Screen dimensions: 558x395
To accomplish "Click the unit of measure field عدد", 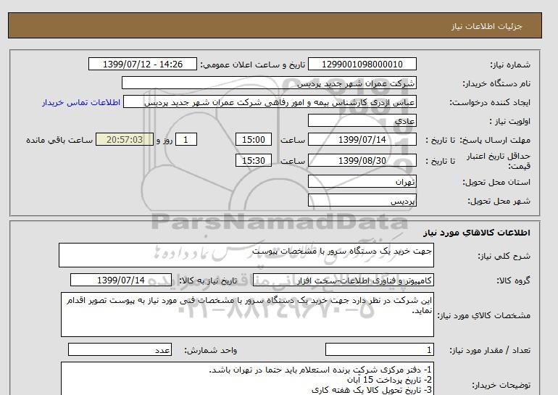I will pos(120,350).
